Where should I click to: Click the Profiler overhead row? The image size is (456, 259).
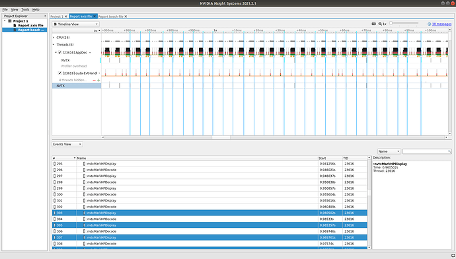tap(74, 66)
